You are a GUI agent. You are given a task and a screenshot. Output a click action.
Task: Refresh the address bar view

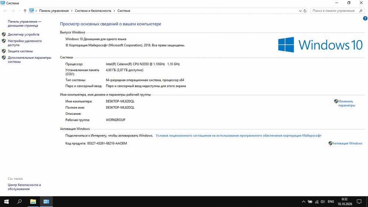pos(305,11)
